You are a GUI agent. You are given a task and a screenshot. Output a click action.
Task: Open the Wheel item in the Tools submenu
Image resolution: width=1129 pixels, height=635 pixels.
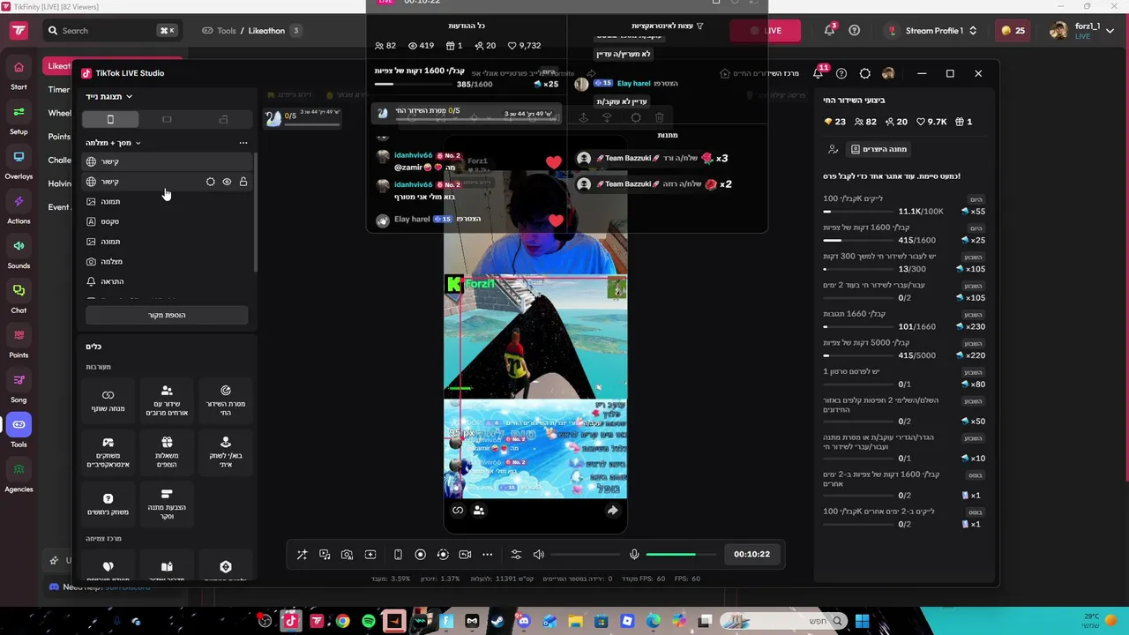(x=60, y=113)
